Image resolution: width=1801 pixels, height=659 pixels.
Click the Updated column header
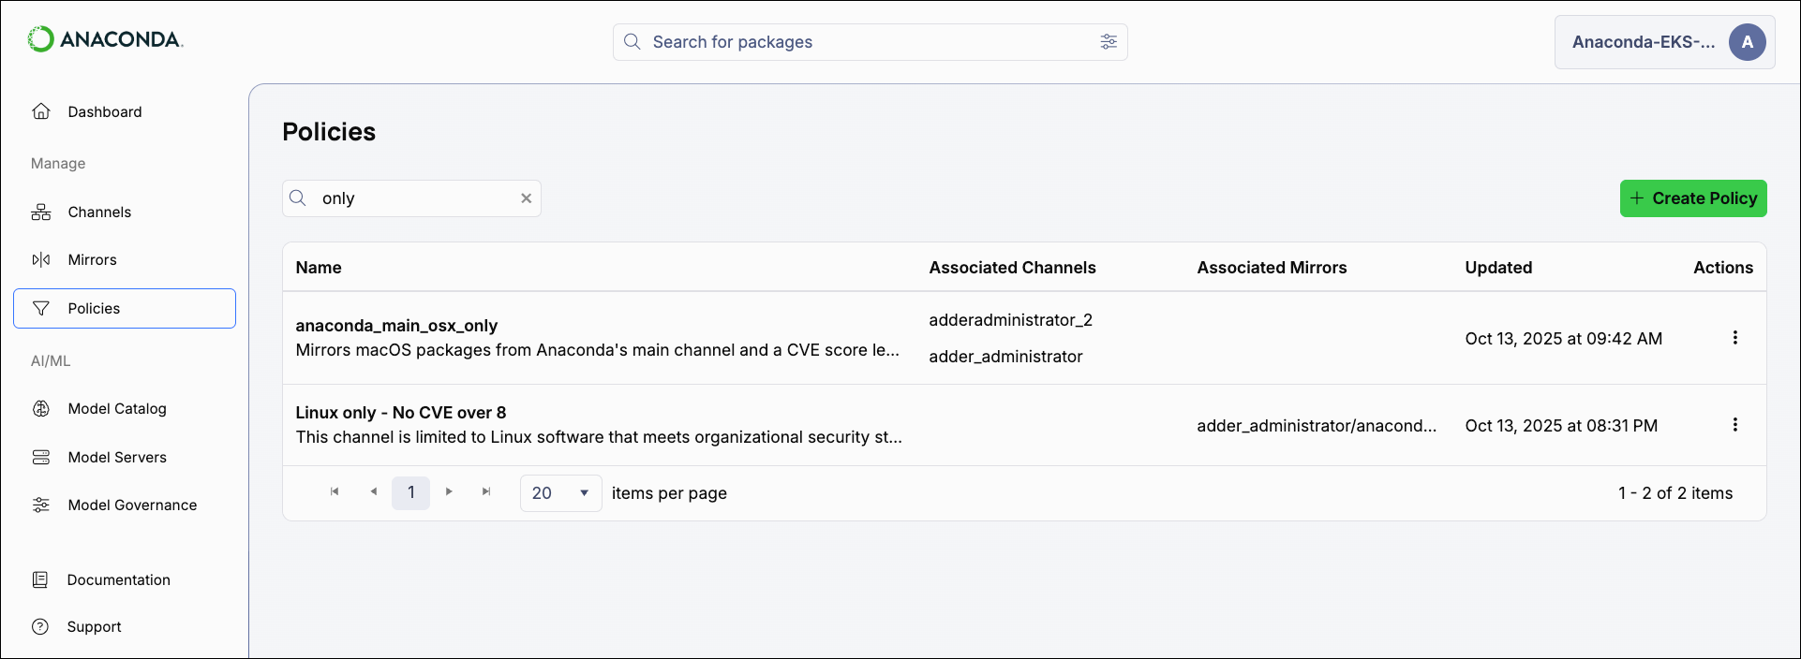pos(1498,268)
